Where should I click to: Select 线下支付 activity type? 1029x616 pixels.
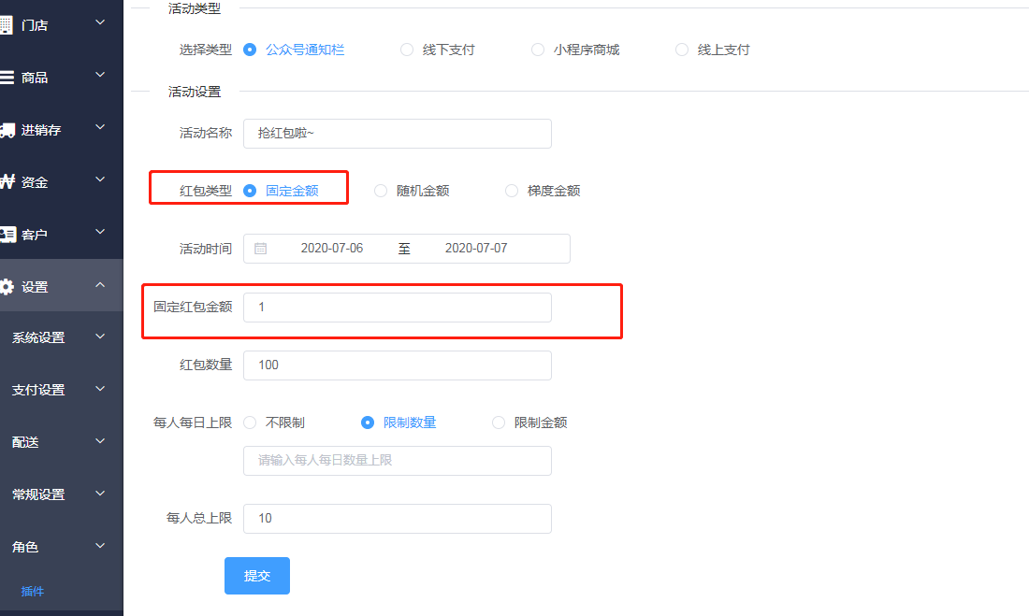[x=437, y=50]
